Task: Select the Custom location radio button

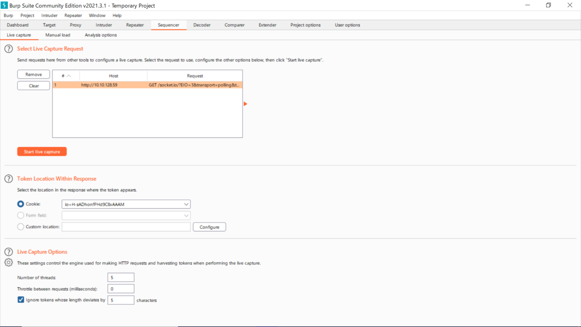Action: coord(20,227)
